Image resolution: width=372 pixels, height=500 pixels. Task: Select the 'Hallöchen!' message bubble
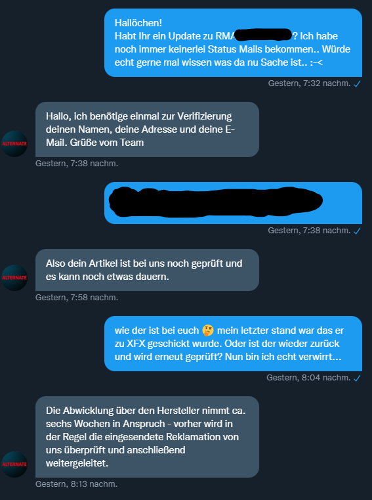point(233,43)
